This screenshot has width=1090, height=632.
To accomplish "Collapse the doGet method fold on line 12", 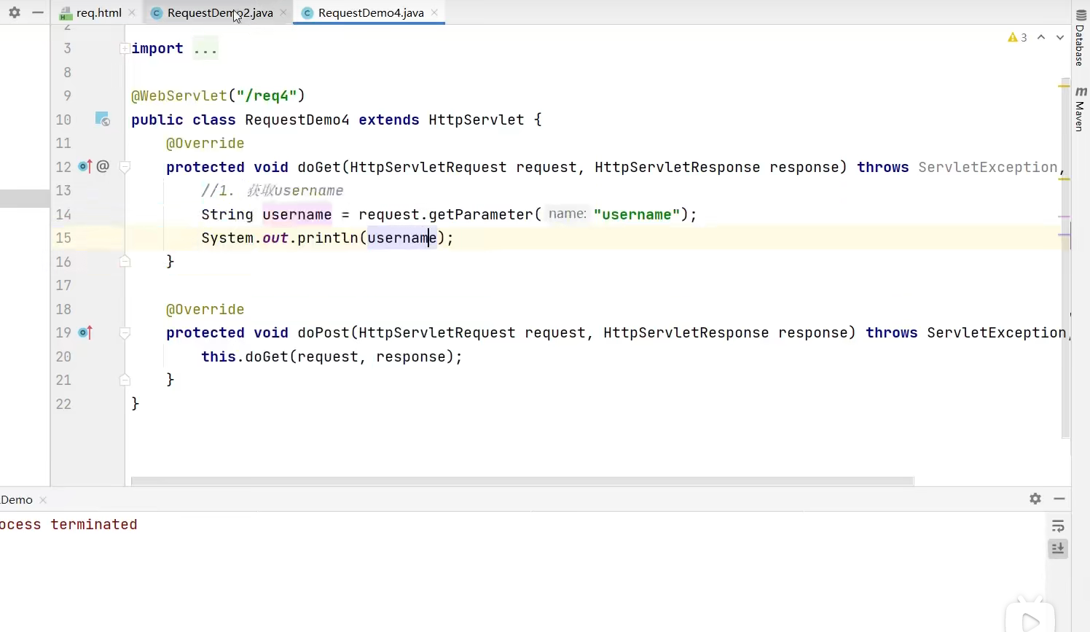I will [x=125, y=167].
